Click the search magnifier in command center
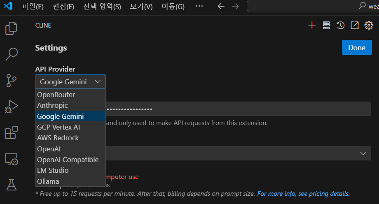Viewport: 379px width, 204px height. click(362, 6)
